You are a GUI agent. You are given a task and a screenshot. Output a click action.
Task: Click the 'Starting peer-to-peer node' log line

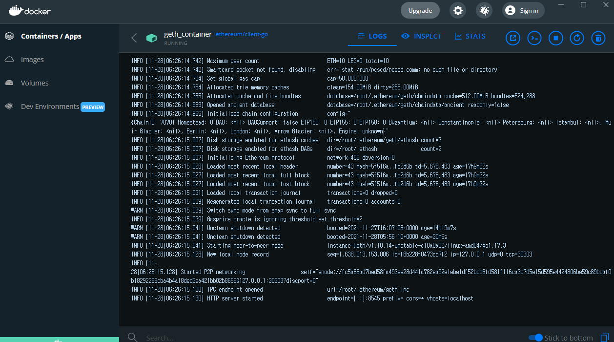(319, 246)
